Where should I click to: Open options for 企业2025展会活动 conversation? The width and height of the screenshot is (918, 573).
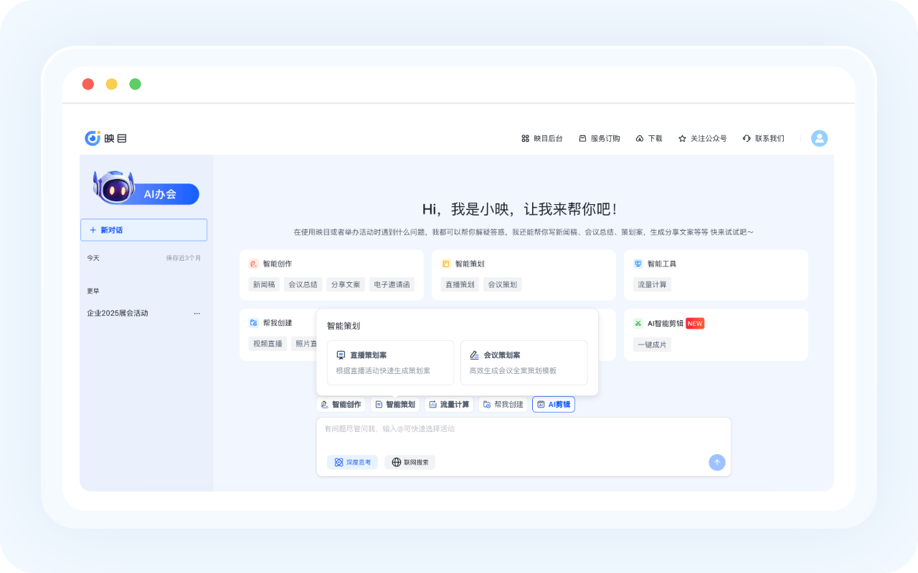click(197, 313)
